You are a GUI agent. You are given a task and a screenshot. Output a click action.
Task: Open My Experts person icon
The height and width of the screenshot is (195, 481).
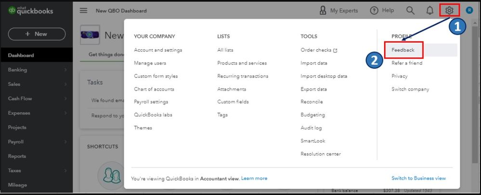[323, 11]
